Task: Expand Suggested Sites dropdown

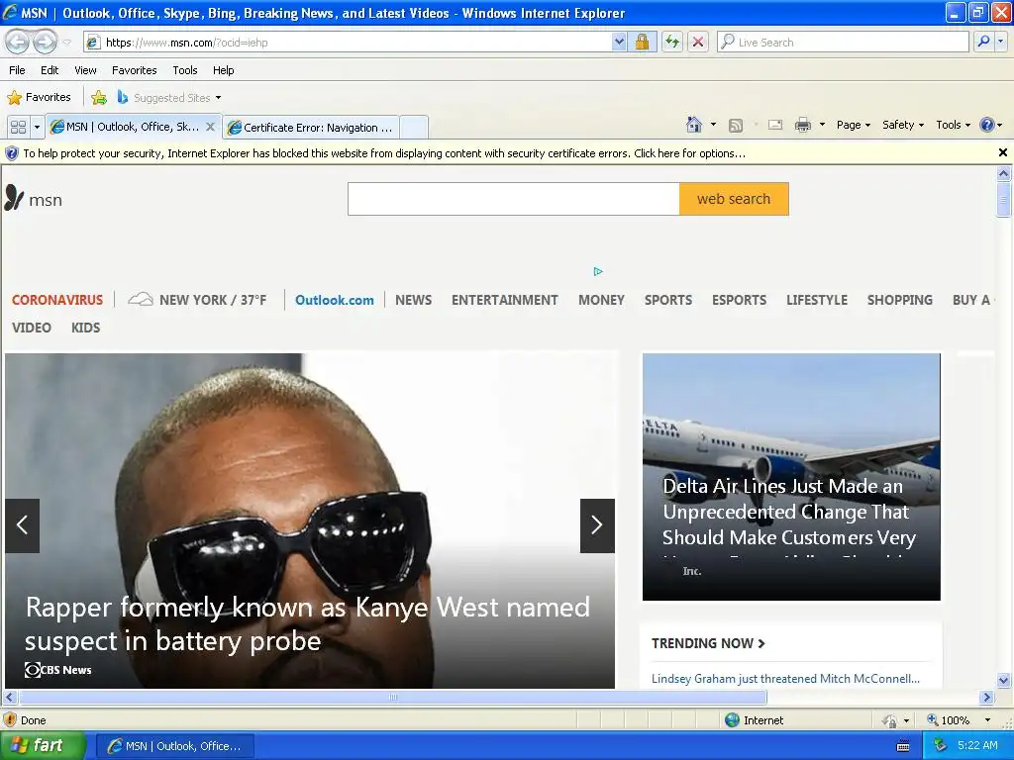Action: click(219, 98)
